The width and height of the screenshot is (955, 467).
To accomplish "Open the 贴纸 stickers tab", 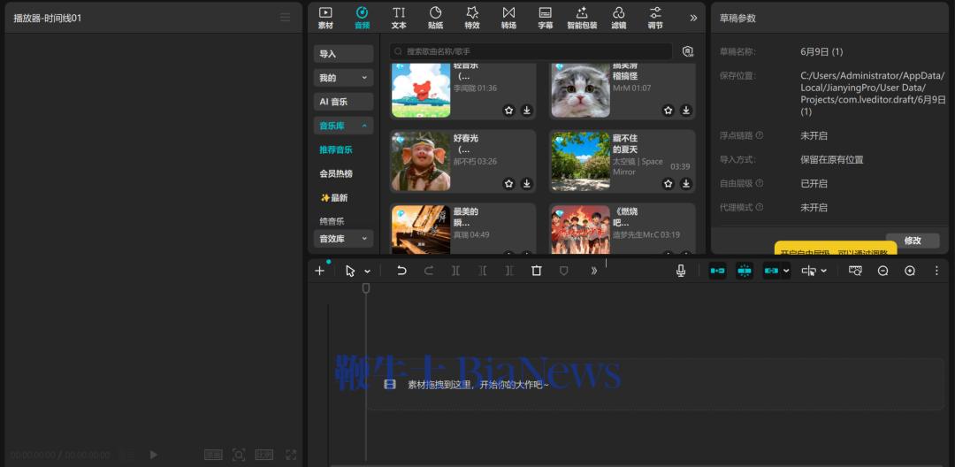I will coord(435,18).
